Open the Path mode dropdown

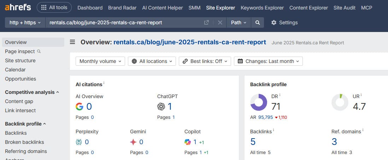239,23
